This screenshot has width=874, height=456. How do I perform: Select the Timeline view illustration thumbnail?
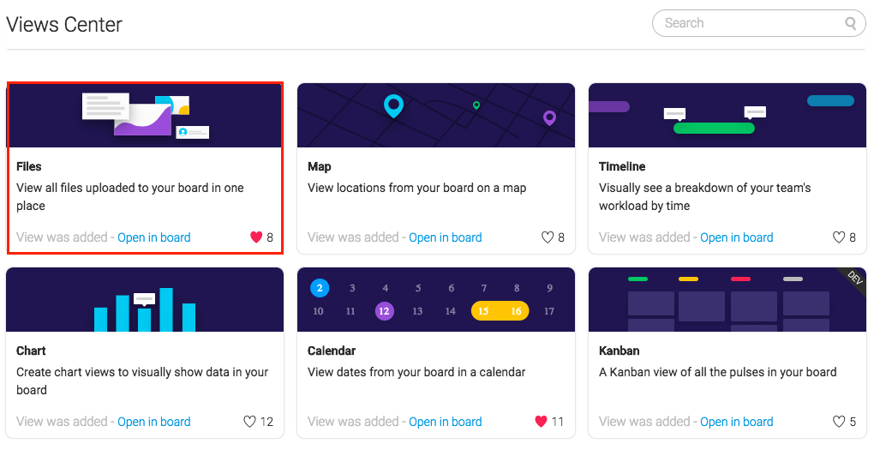point(727,116)
